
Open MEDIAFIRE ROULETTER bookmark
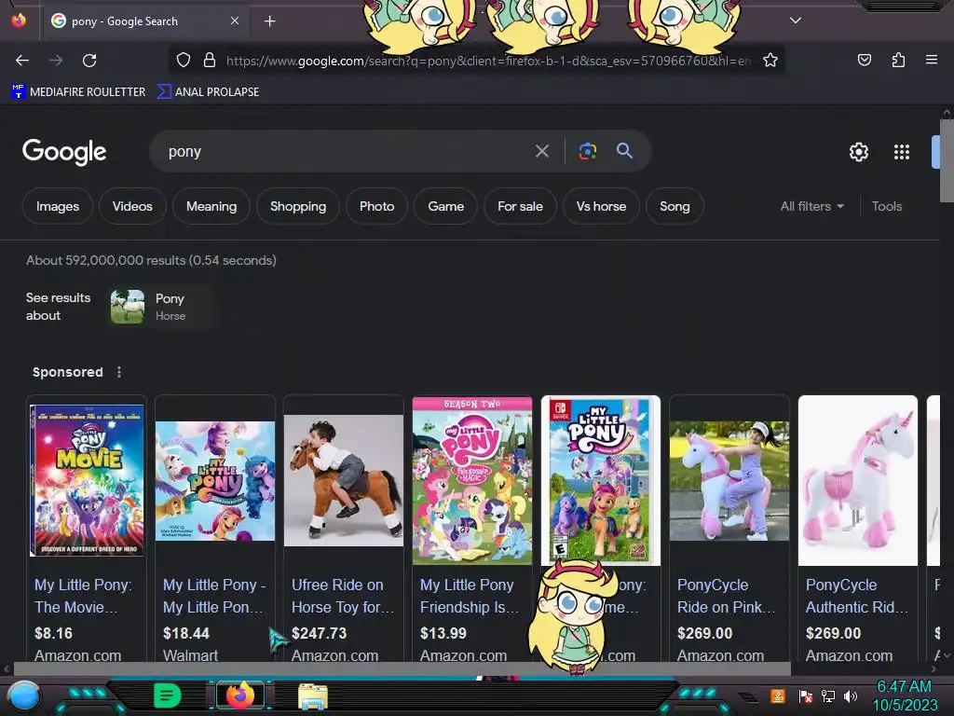click(78, 92)
